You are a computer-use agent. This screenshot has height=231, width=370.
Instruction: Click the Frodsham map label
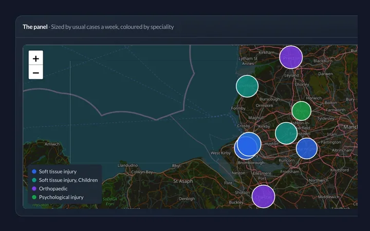pos(290,171)
